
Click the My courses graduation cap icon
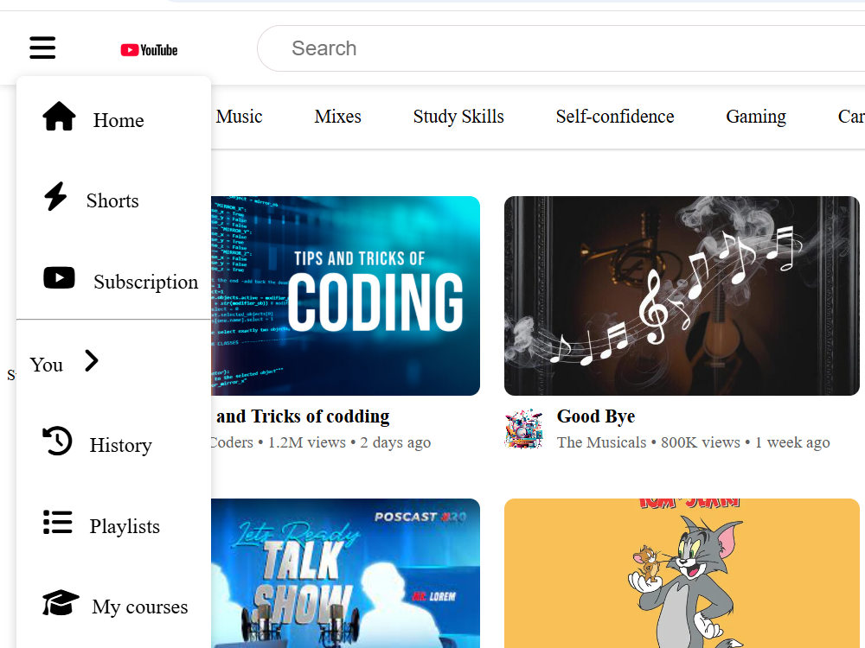61,603
